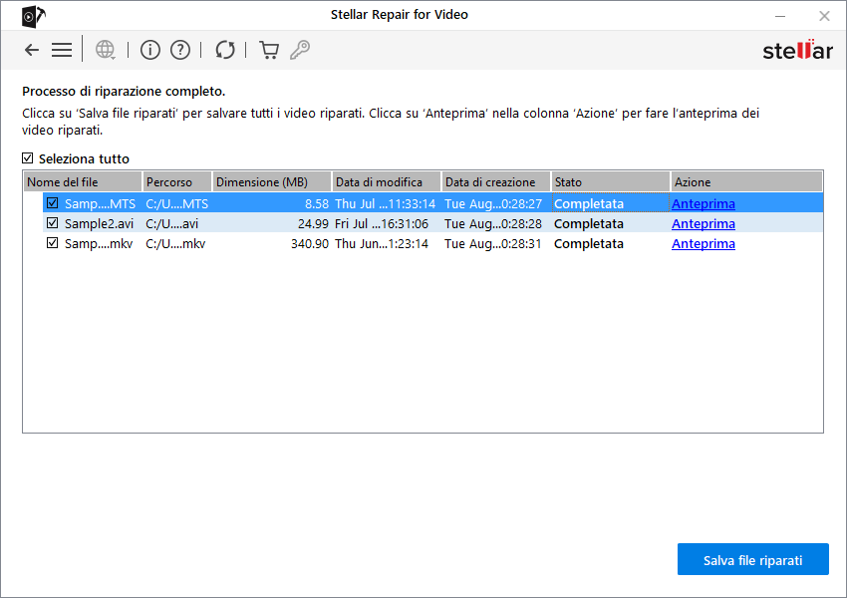Open Anteprima link for Sample2.avi
The width and height of the screenshot is (847, 598).
click(704, 223)
